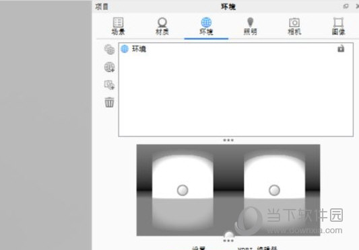Toggle the lock icon on 环境 row
Viewport: 359px width, 250px height.
[x=341, y=48]
